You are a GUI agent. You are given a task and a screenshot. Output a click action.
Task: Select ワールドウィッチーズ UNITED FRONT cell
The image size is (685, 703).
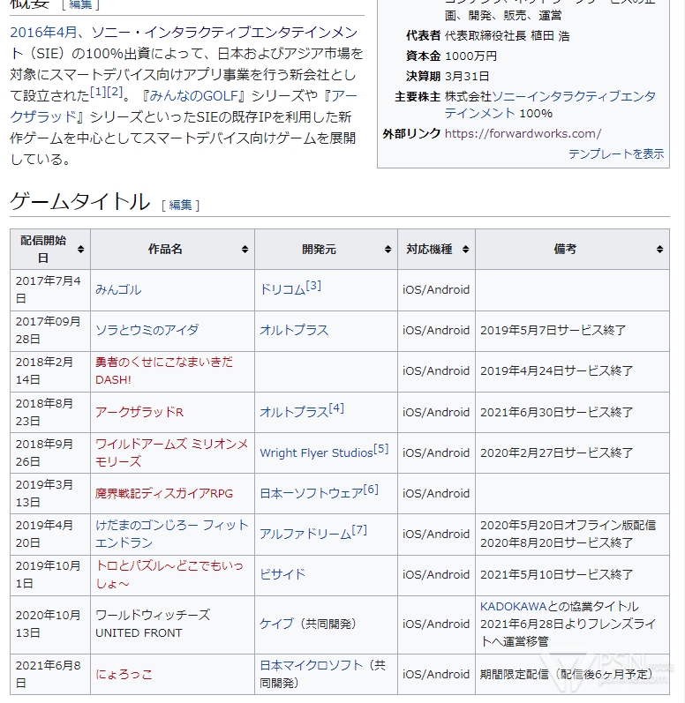click(x=173, y=624)
